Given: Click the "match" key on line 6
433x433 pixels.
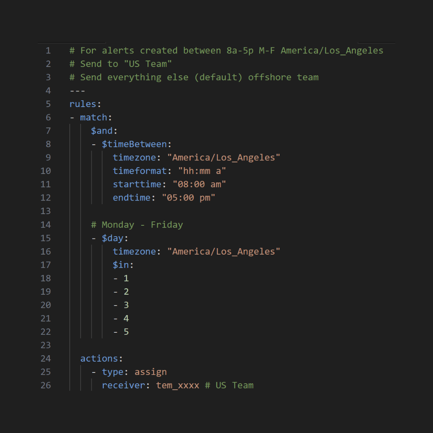Looking at the screenshot, I should (93, 117).
